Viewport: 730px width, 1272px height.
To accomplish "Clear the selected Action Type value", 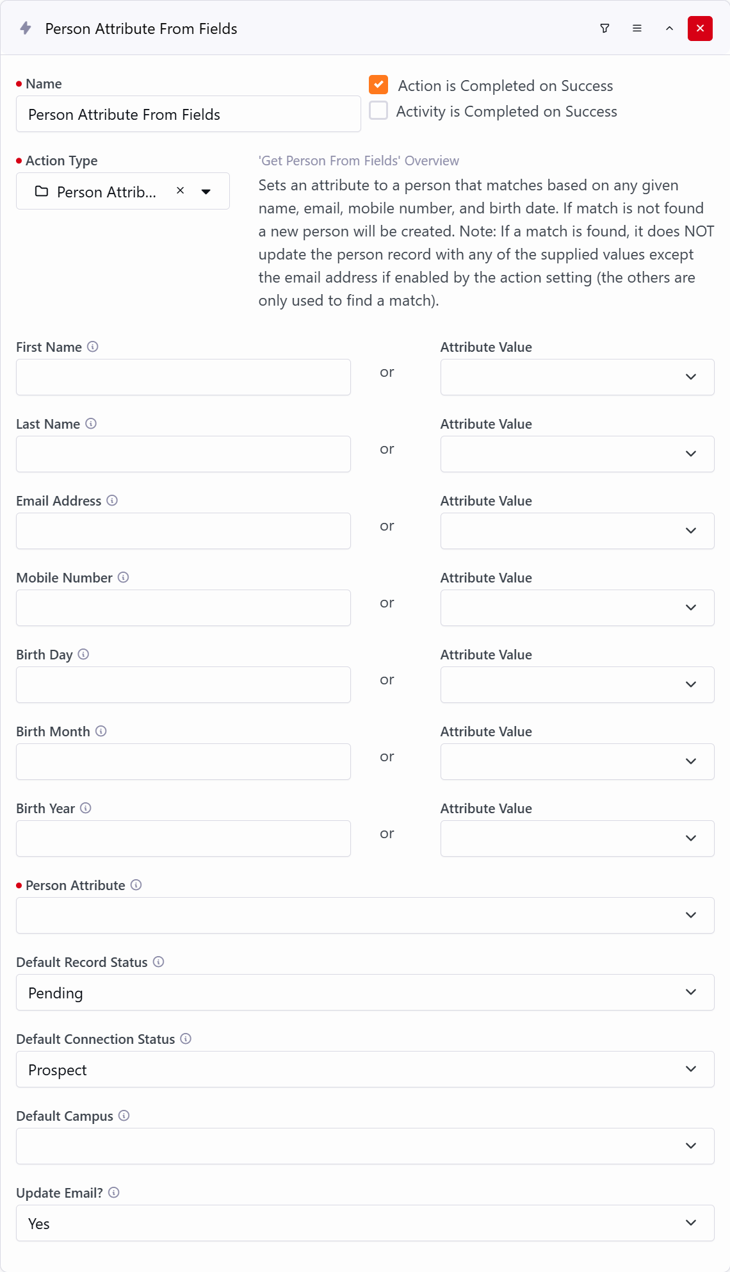I will coord(181,190).
